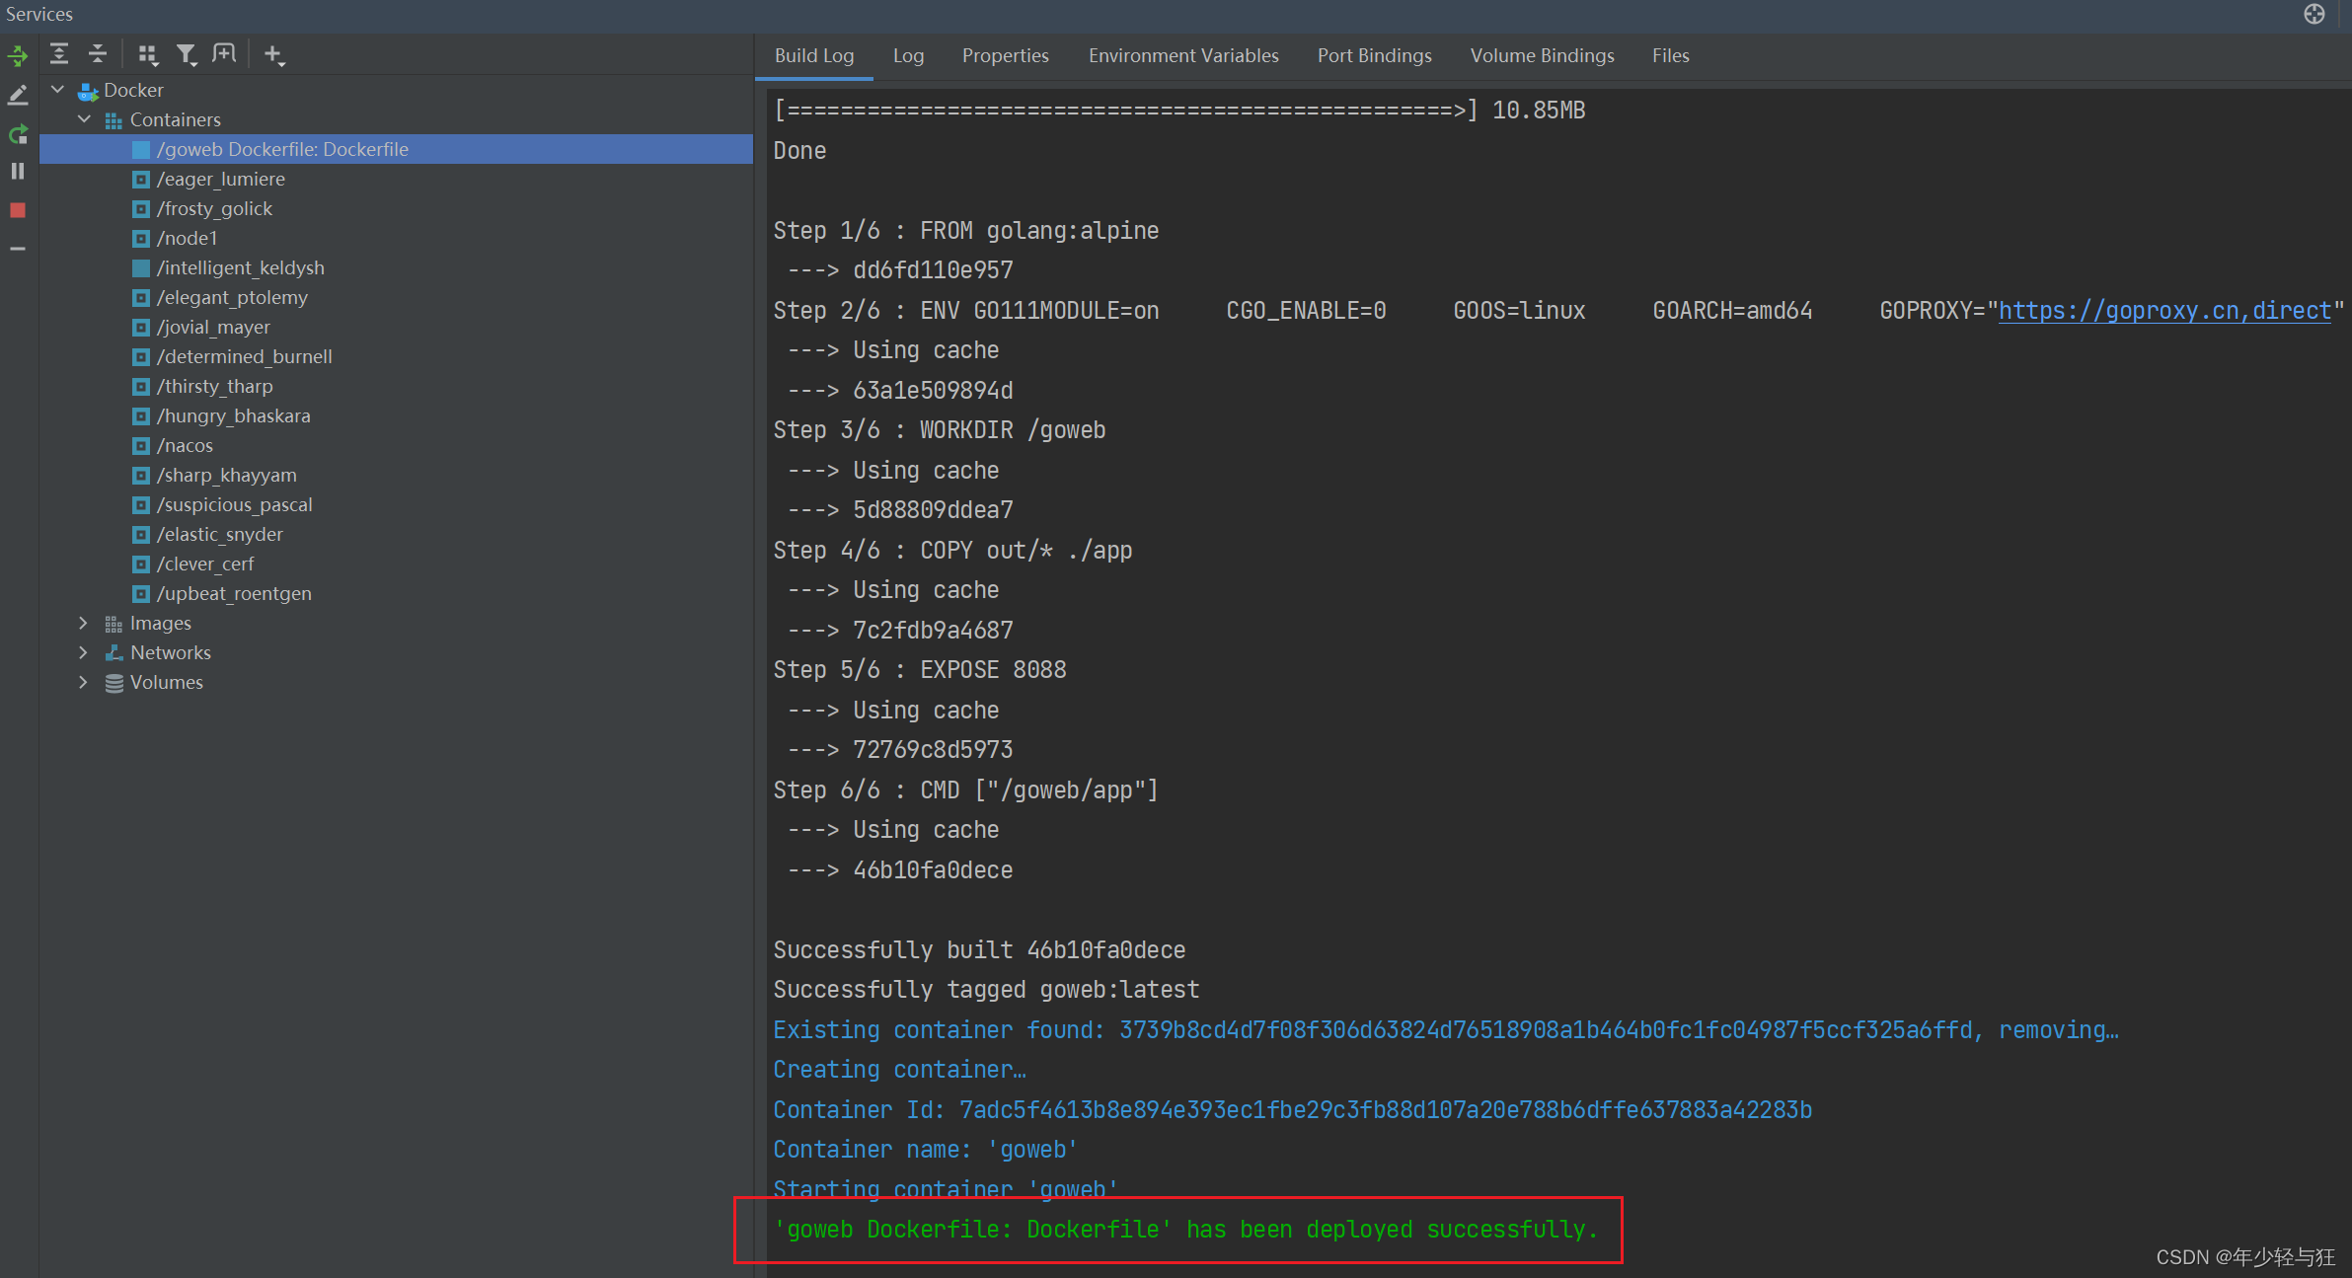Click the green Deploy icon in sidebar
The height and width of the screenshot is (1278, 2352).
tap(18, 56)
